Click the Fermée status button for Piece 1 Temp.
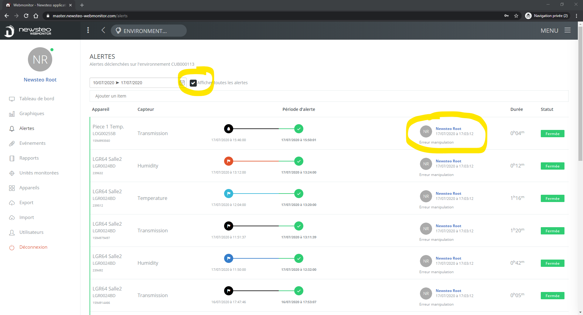The height and width of the screenshot is (315, 583). [x=552, y=134]
